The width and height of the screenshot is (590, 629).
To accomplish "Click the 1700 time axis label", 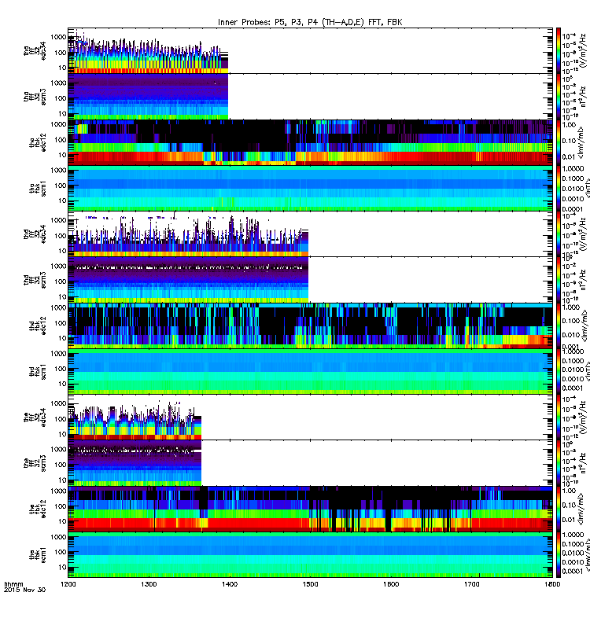I will 472,584.
